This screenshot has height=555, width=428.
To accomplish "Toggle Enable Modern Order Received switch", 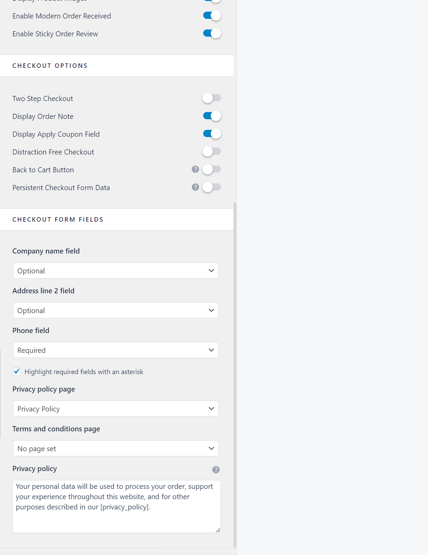I will pyautogui.click(x=212, y=16).
